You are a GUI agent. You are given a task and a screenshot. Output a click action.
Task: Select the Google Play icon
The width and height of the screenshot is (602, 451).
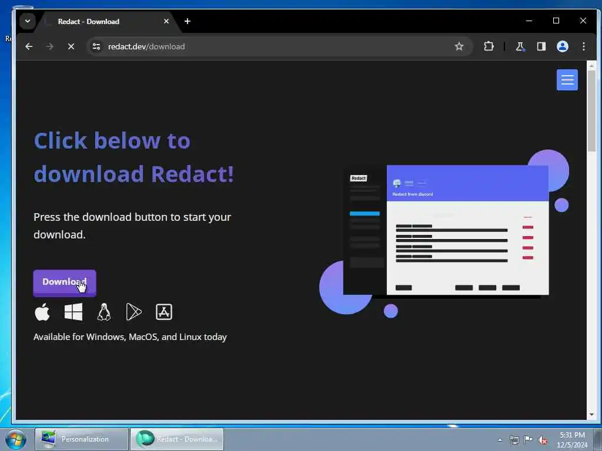(x=133, y=312)
